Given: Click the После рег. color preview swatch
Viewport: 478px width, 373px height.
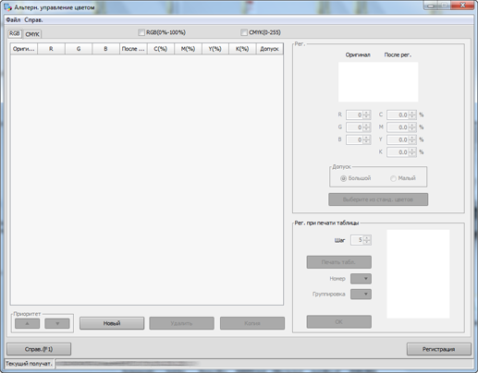Looking at the screenshot, I should (x=398, y=82).
